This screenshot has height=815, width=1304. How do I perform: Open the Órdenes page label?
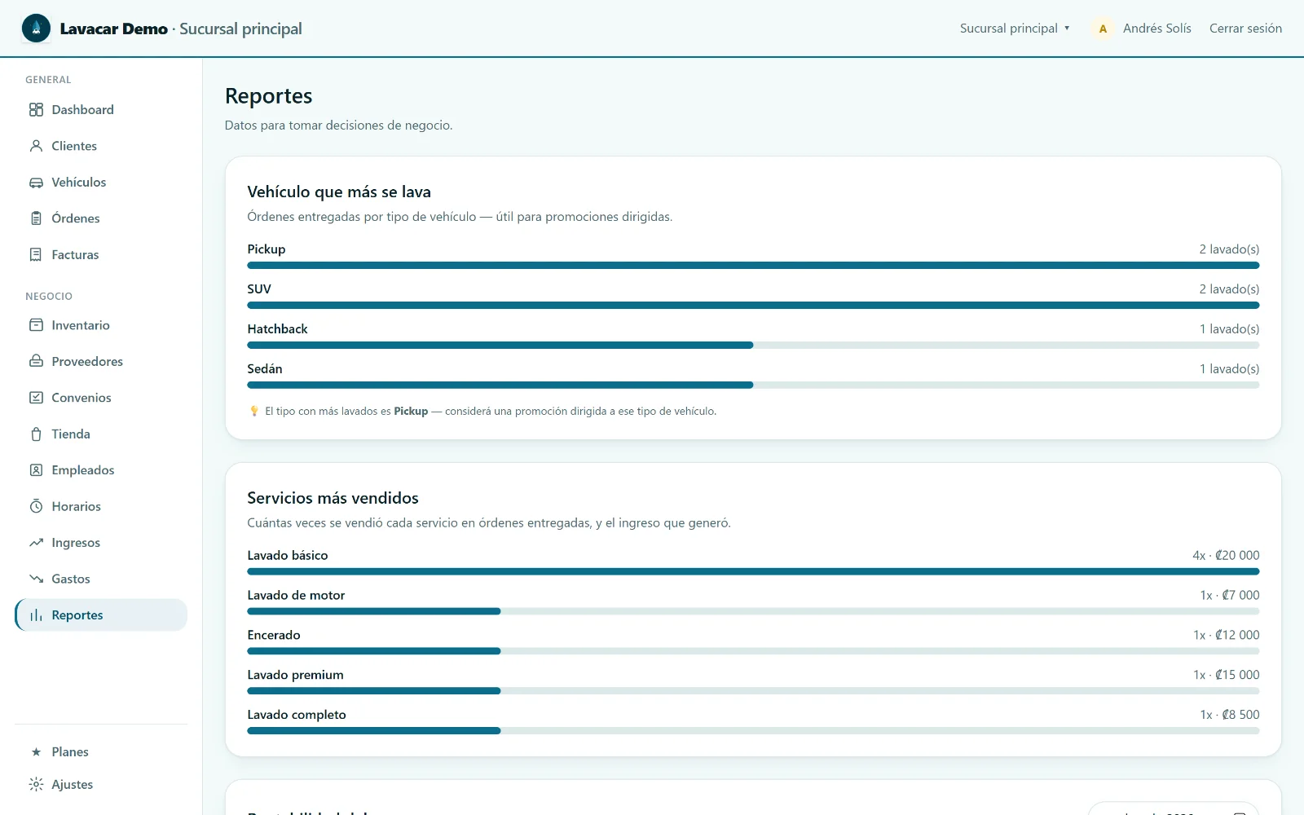pos(76,218)
